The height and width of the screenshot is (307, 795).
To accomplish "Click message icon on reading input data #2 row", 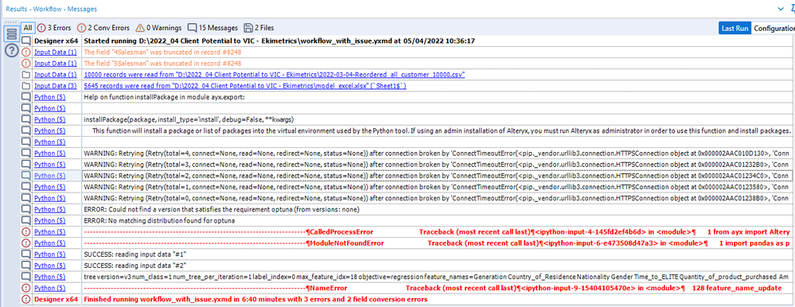I will 25,266.
